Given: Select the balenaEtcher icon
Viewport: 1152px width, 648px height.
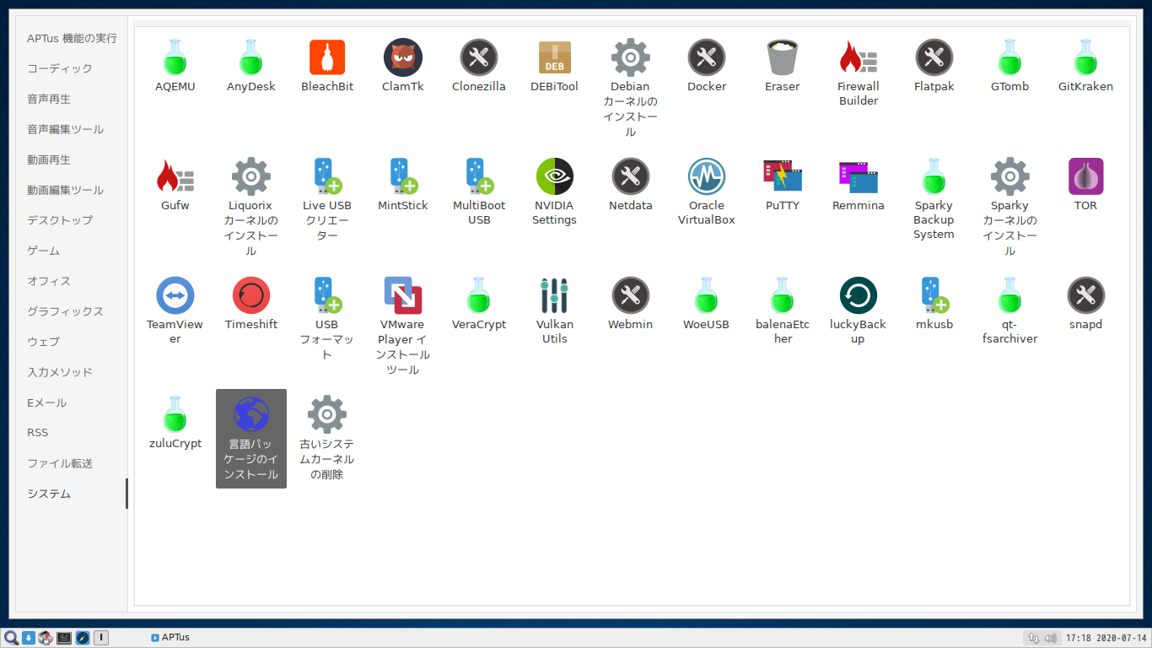Looking at the screenshot, I should 783,295.
